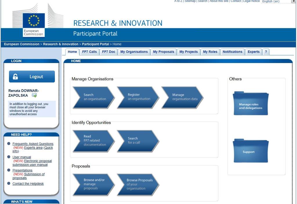Open the FP7 Doc tab
This screenshot has height=204, width=297.
[x=108, y=52]
